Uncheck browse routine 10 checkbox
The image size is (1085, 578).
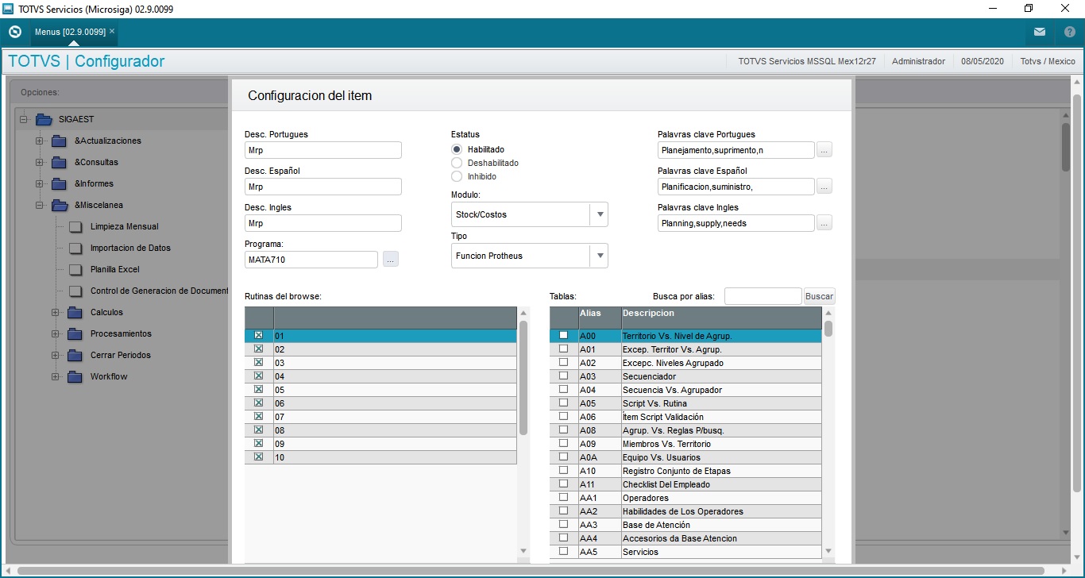coord(258,457)
